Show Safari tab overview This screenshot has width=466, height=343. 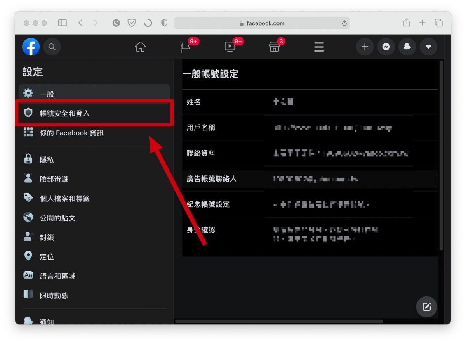[x=439, y=23]
